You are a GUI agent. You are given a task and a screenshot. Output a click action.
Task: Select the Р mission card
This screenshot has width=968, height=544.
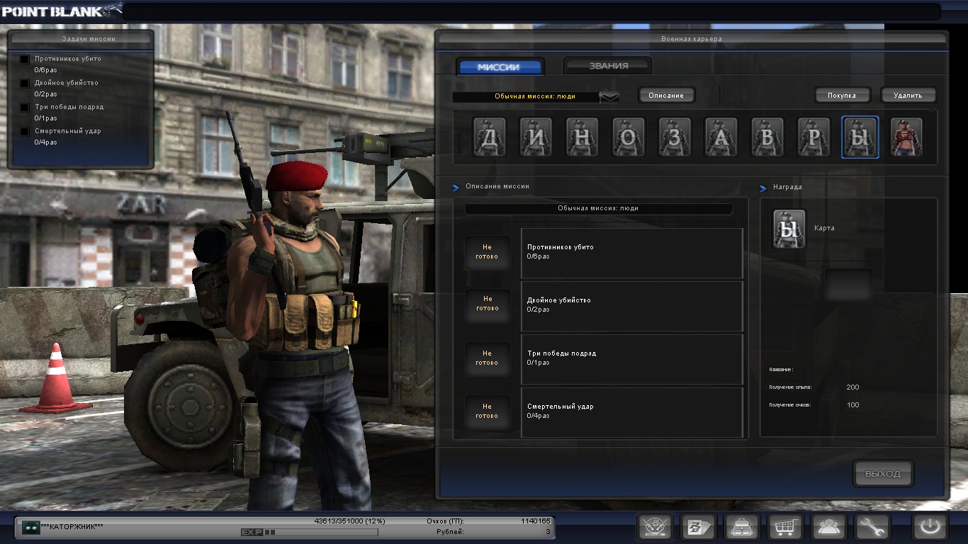(x=814, y=137)
